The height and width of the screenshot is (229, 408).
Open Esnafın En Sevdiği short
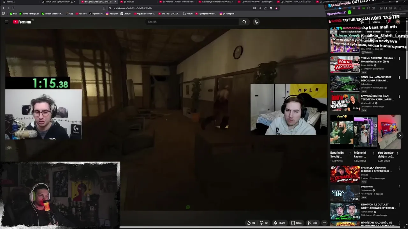click(x=342, y=132)
